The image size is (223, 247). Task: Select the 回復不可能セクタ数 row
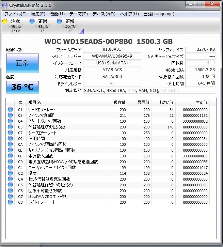tap(108, 190)
